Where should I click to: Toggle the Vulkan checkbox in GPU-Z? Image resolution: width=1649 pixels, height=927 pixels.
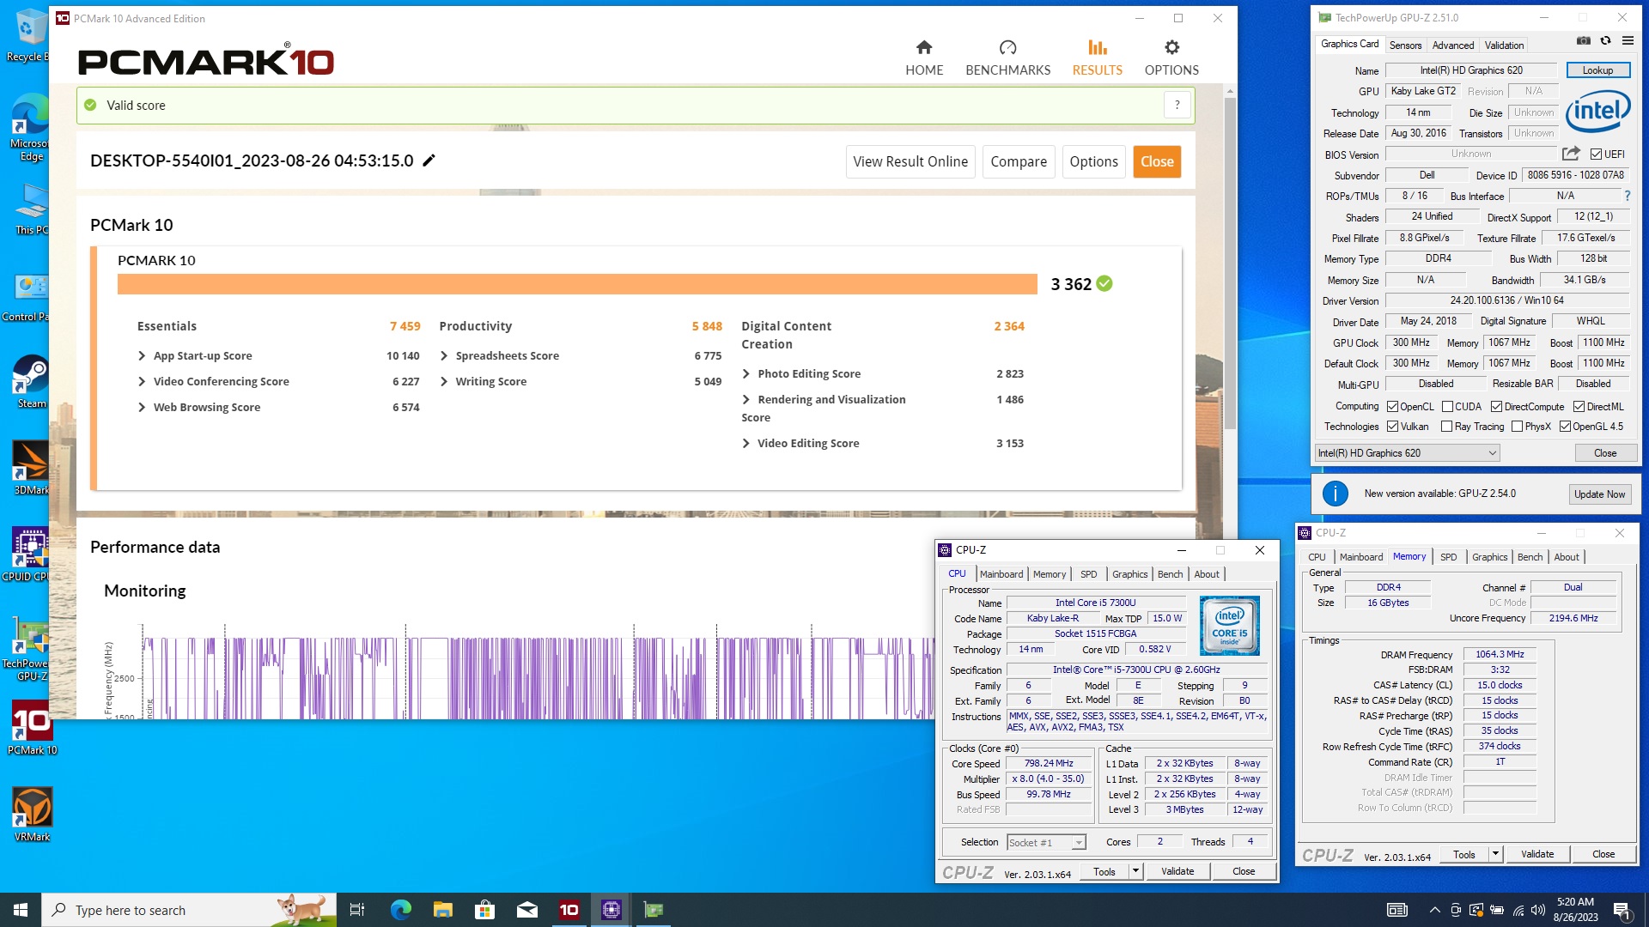point(1392,427)
